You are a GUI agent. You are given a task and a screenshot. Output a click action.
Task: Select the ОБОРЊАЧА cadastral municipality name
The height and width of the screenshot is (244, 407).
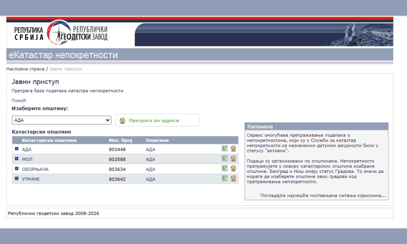35,169
